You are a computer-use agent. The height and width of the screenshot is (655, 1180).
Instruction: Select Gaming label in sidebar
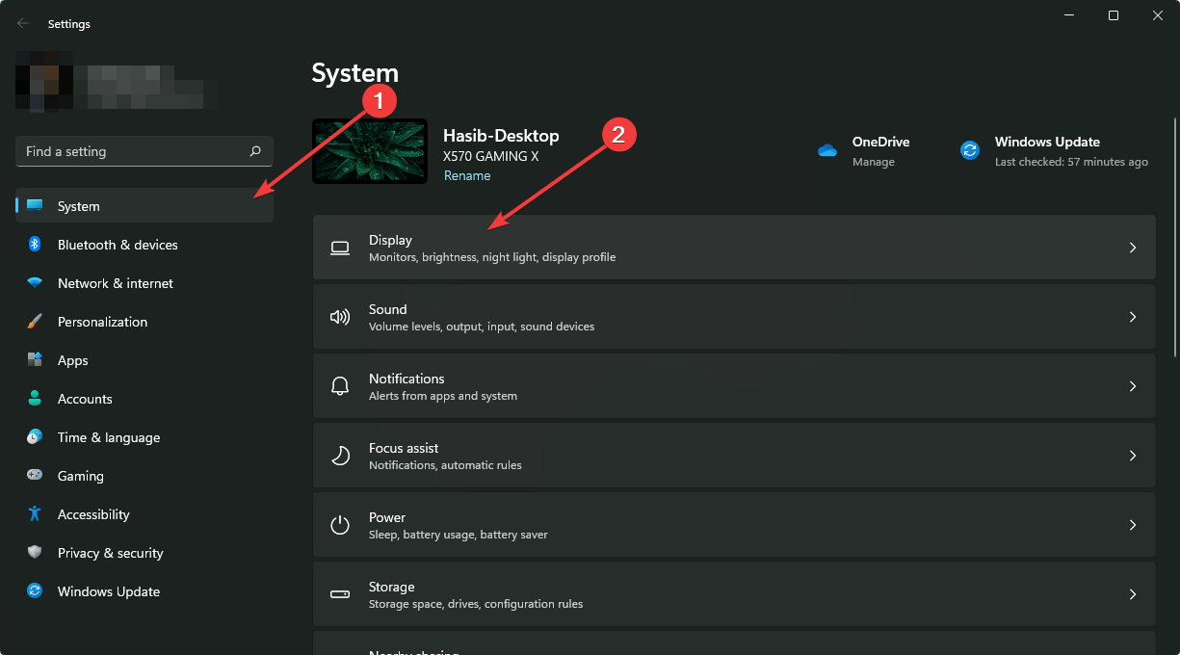coord(81,476)
